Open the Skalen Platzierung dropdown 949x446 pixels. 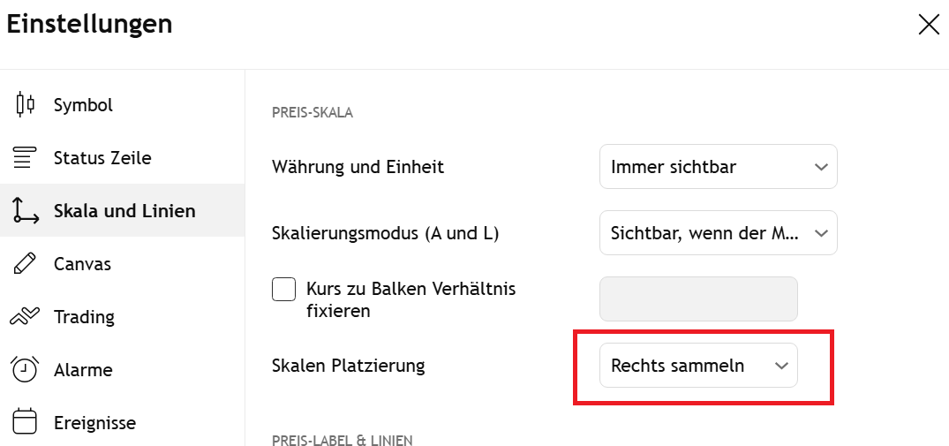tap(698, 366)
